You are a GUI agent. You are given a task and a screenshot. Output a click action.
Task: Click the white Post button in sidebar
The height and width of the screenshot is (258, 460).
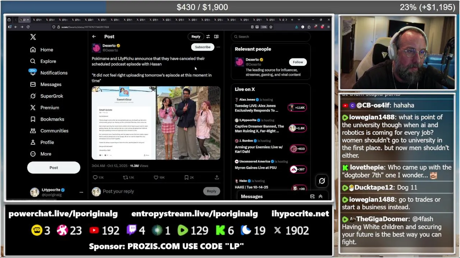54,168
